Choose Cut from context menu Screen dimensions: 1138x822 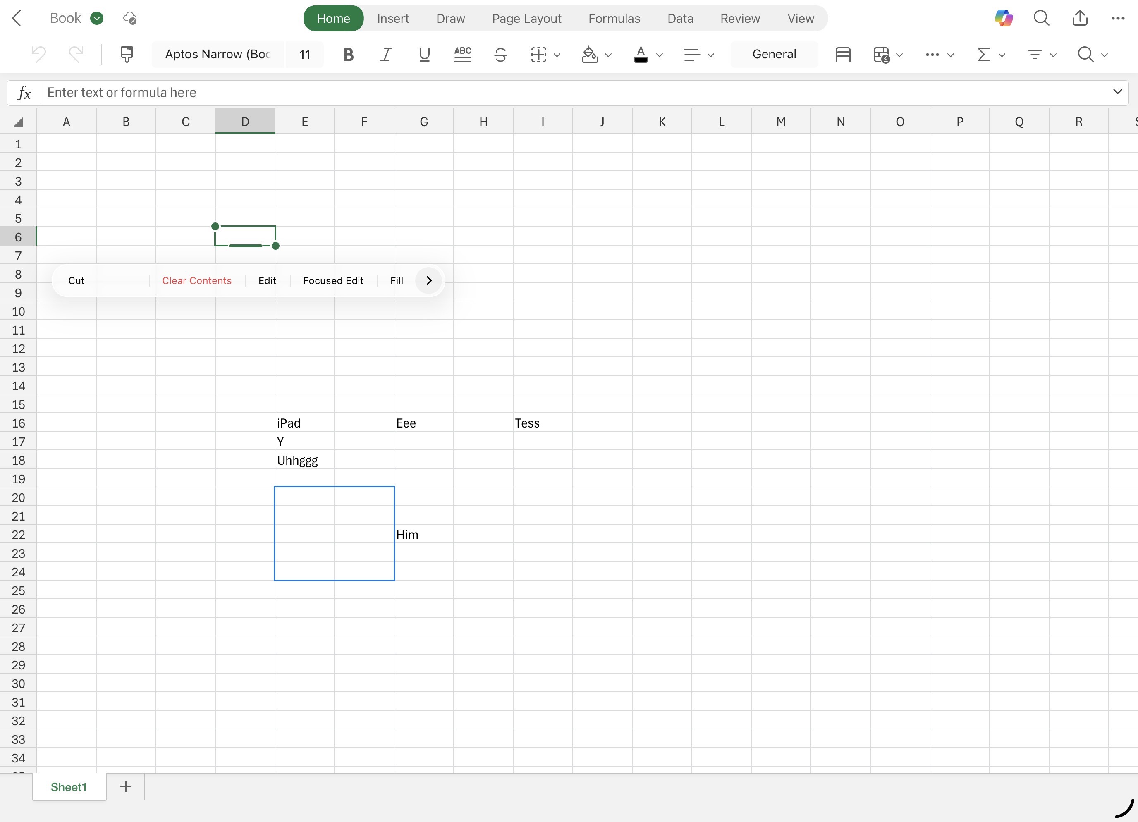[x=76, y=280]
